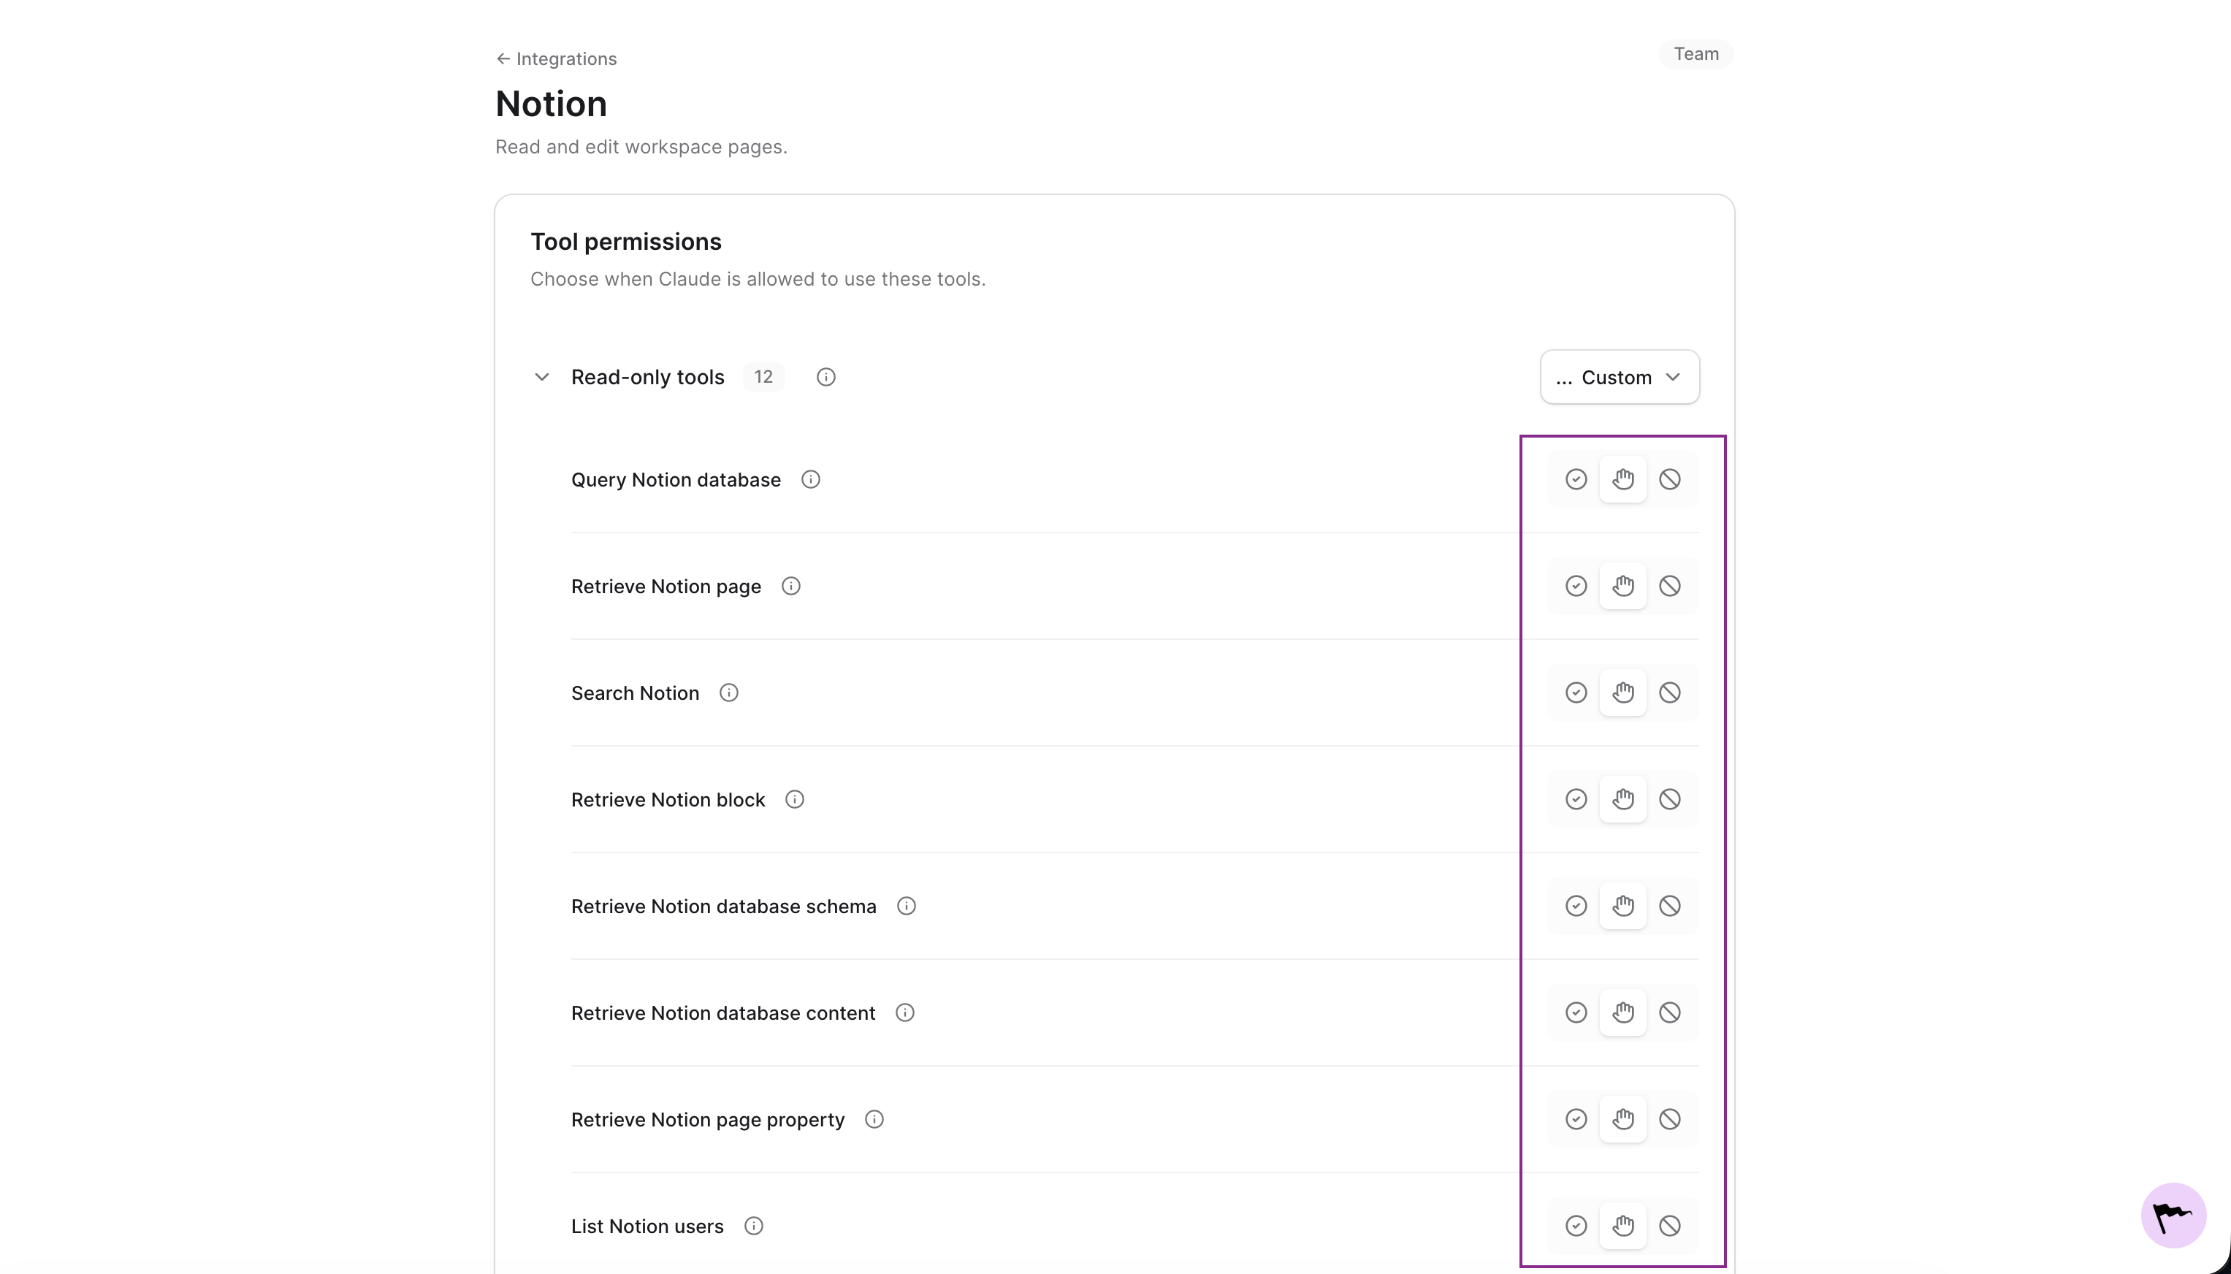Block the Query Notion database tool
The width and height of the screenshot is (2231, 1274).
[x=1670, y=479]
